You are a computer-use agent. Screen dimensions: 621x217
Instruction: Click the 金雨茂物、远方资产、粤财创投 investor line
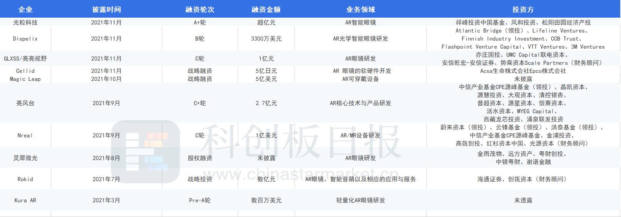pyautogui.click(x=523, y=154)
